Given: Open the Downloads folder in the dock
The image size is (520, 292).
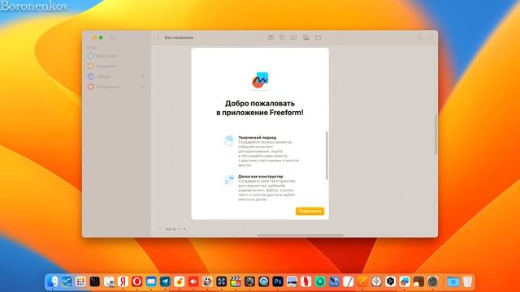Looking at the screenshot, I should tap(453, 281).
